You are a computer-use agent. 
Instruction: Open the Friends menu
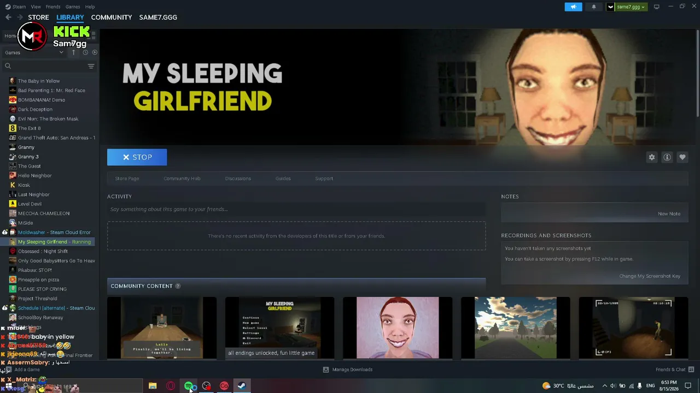point(53,7)
